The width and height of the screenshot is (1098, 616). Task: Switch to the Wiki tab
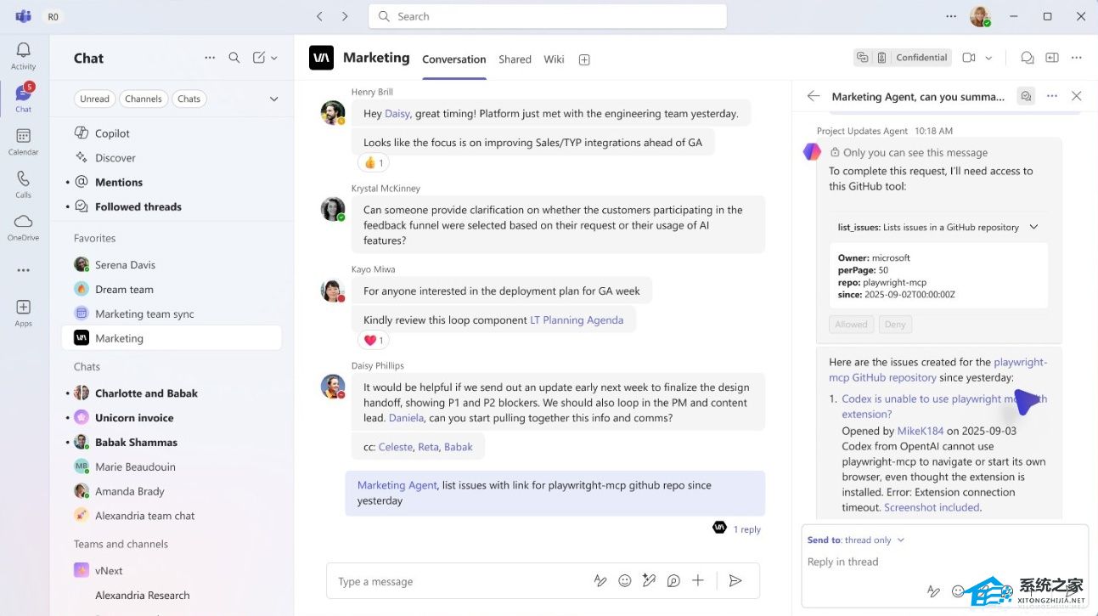(x=555, y=59)
